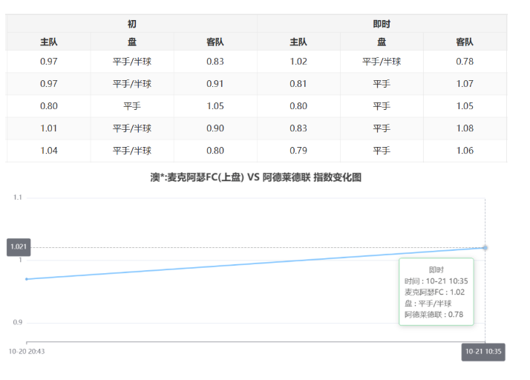Click the chart line's starting point at 10-20 20:43
This screenshot has height=380, width=530.
click(27, 279)
